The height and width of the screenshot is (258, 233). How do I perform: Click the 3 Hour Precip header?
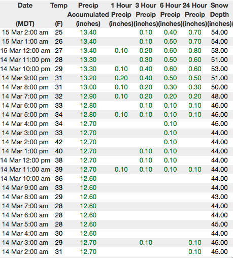point(146,14)
